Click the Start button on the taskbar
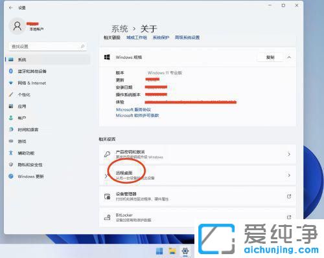This screenshot has height=258, width=324. [159, 251]
